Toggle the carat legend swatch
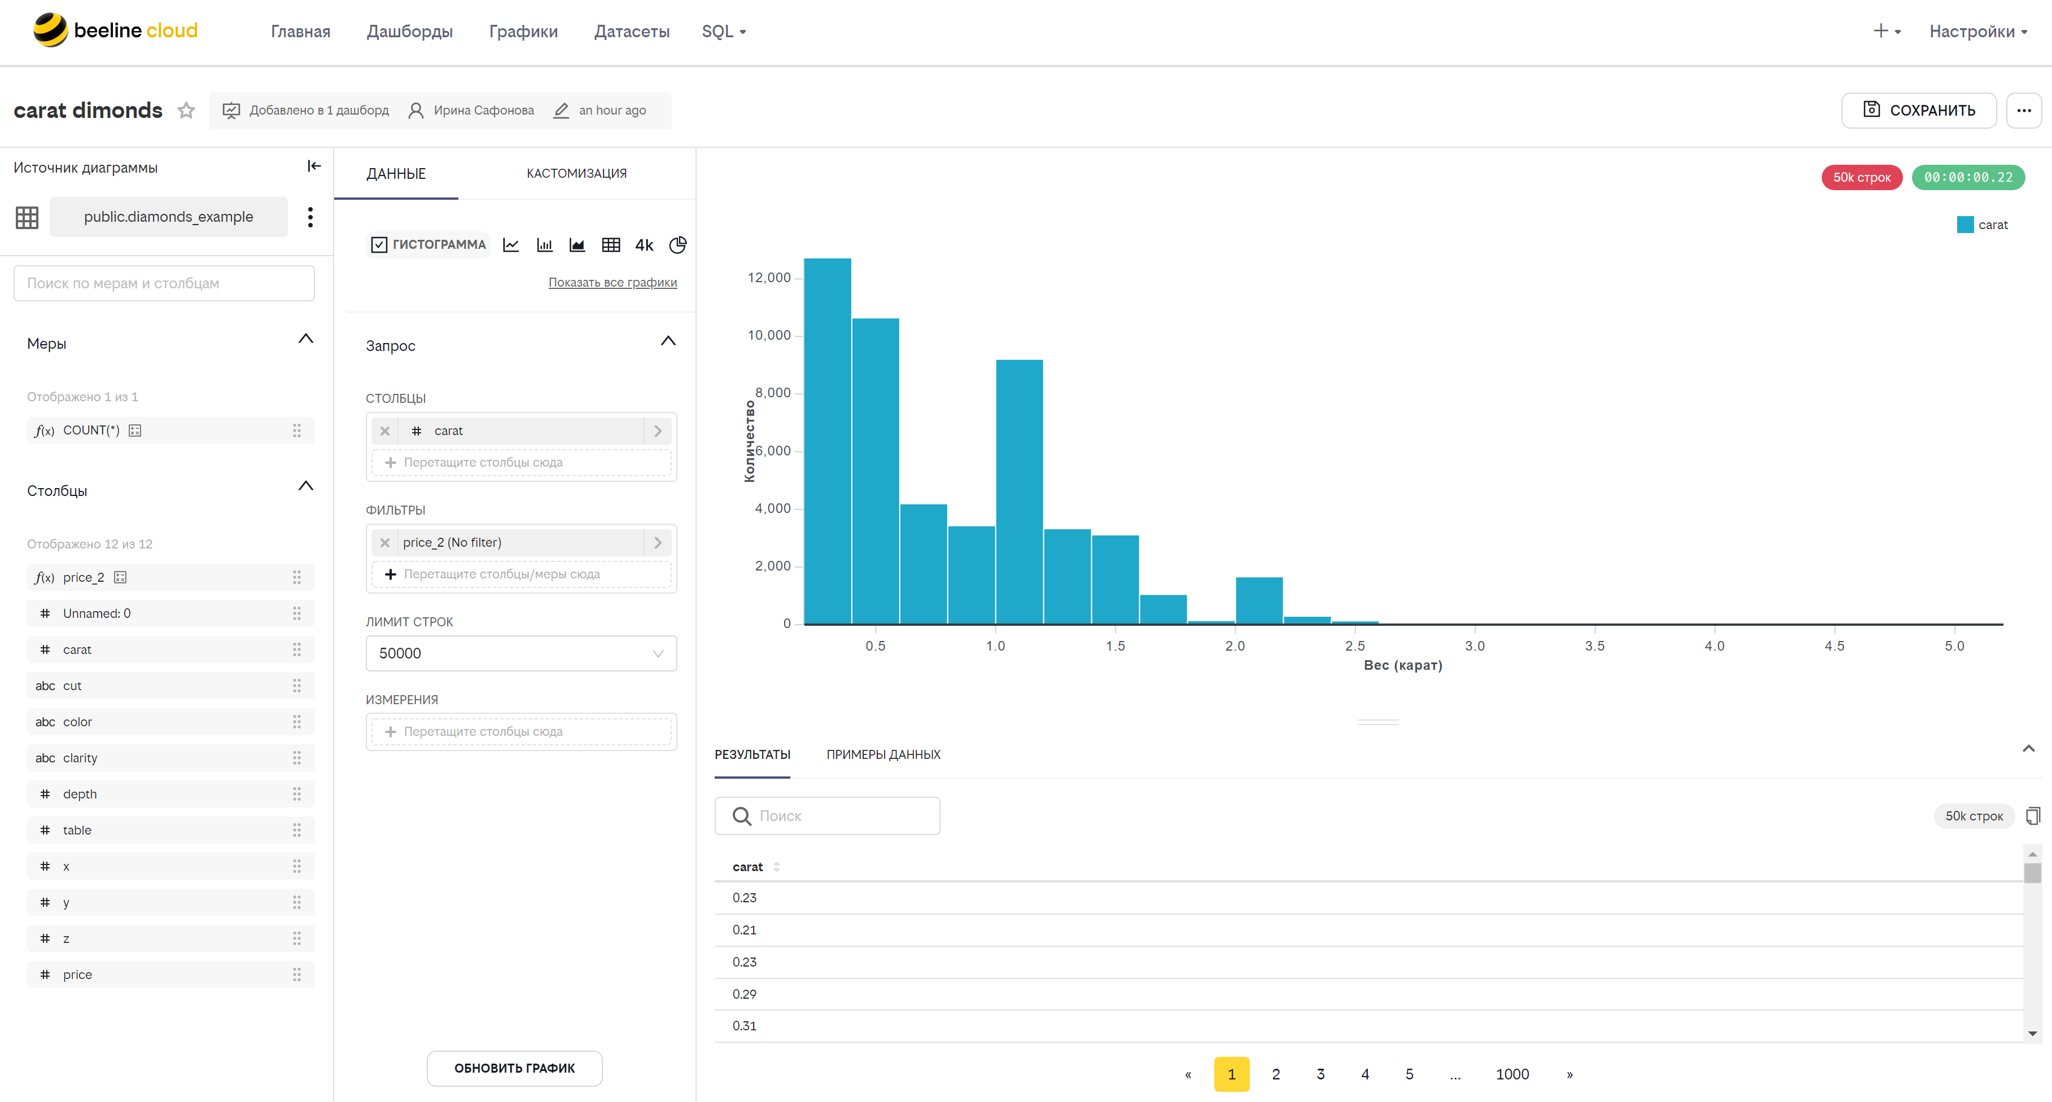 click(1965, 225)
